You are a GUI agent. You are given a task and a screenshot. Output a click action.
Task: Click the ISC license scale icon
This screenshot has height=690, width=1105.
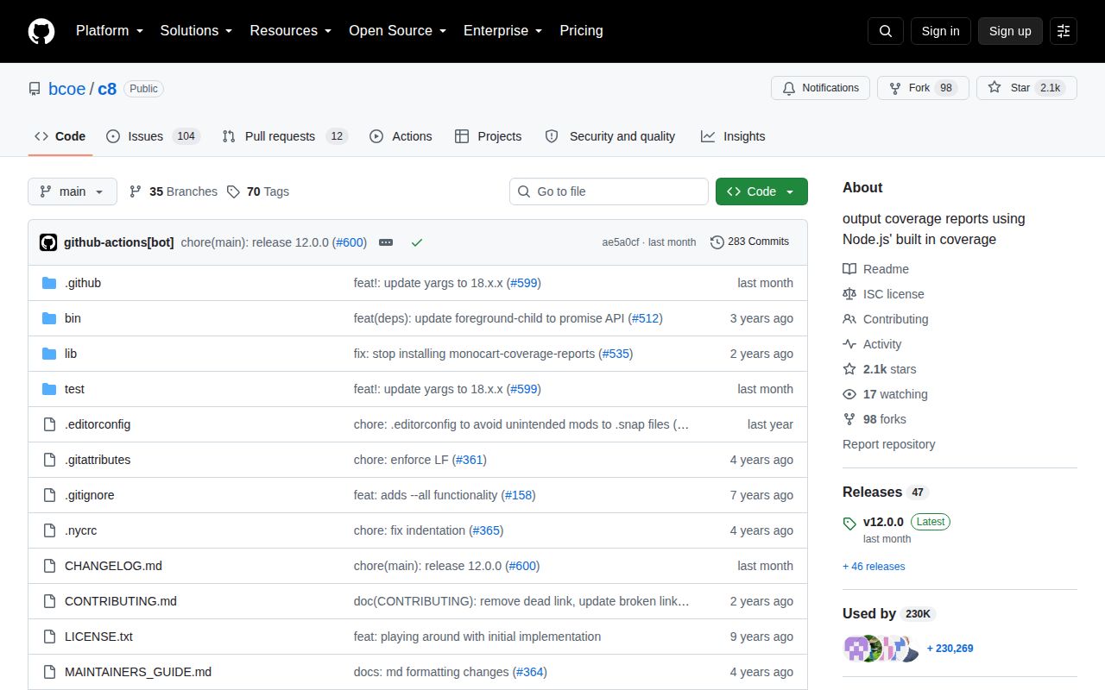click(x=849, y=294)
